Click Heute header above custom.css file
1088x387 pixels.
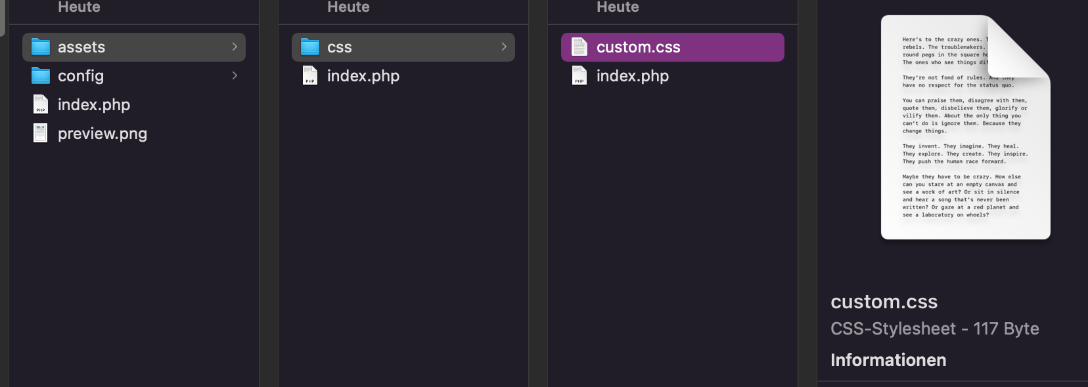point(618,7)
